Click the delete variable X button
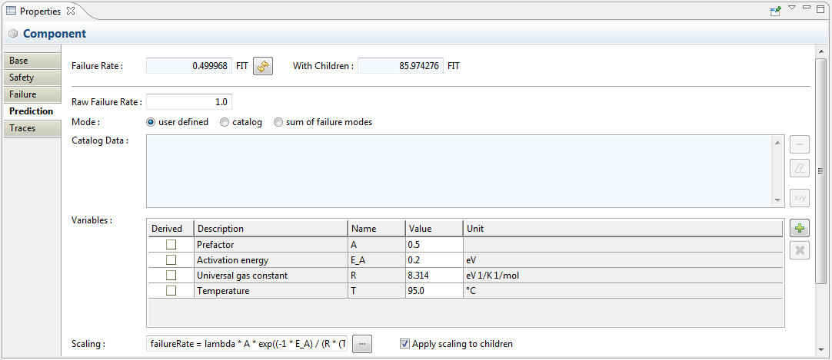The image size is (832, 360). [800, 250]
